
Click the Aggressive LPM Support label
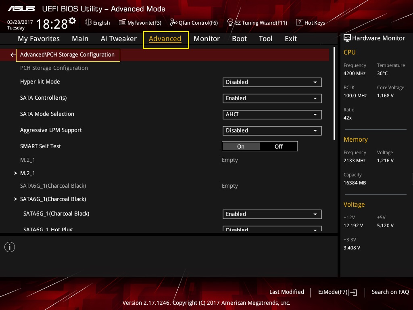pyautogui.click(x=51, y=130)
